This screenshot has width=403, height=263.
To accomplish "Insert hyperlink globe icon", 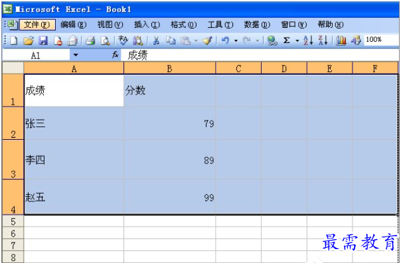I will point(272,40).
